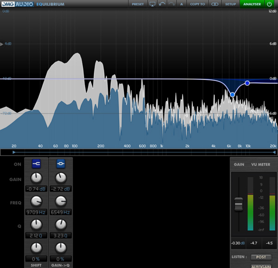Image resolution: width=278 pixels, height=268 pixels.
Task: Expand the arrow beside the 4dB label
Action: [1, 44]
